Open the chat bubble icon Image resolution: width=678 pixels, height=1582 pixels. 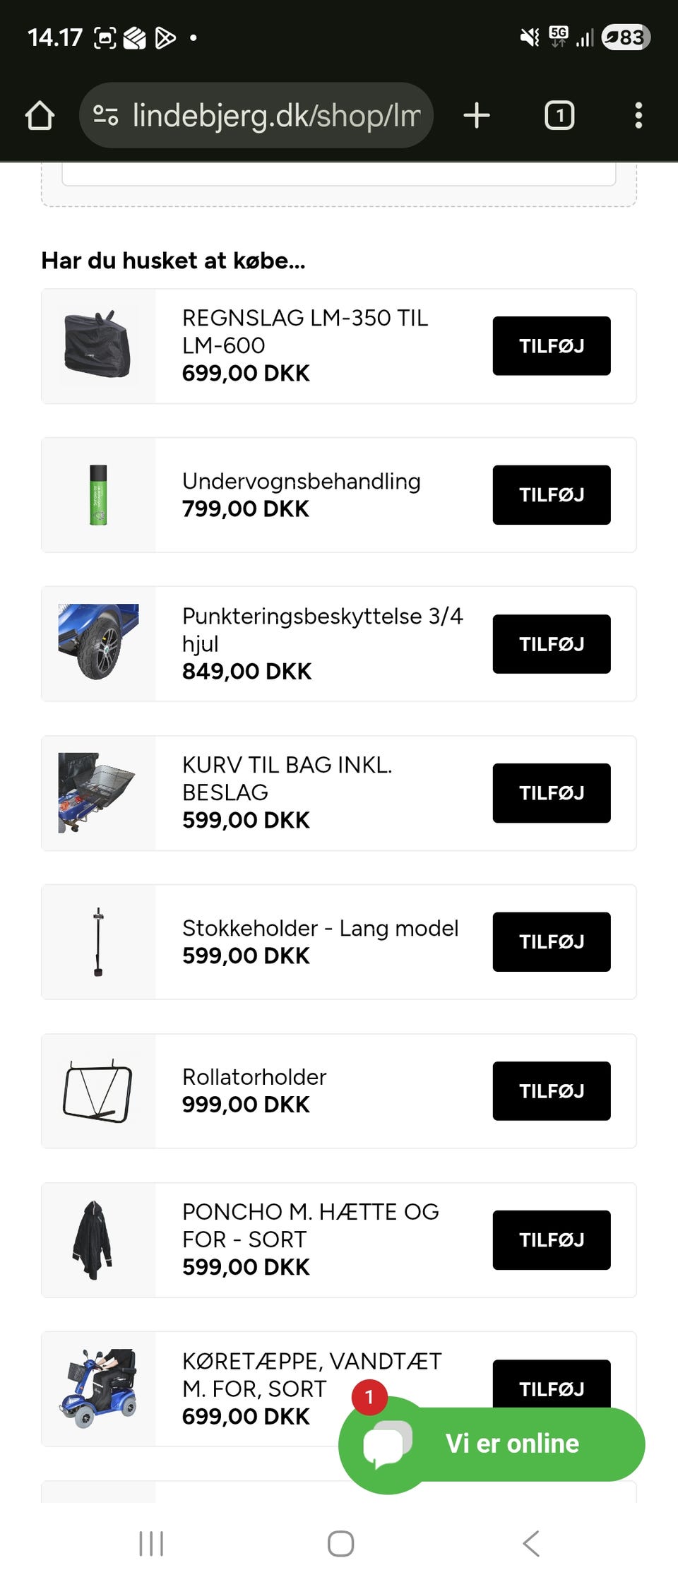pyautogui.click(x=386, y=1444)
